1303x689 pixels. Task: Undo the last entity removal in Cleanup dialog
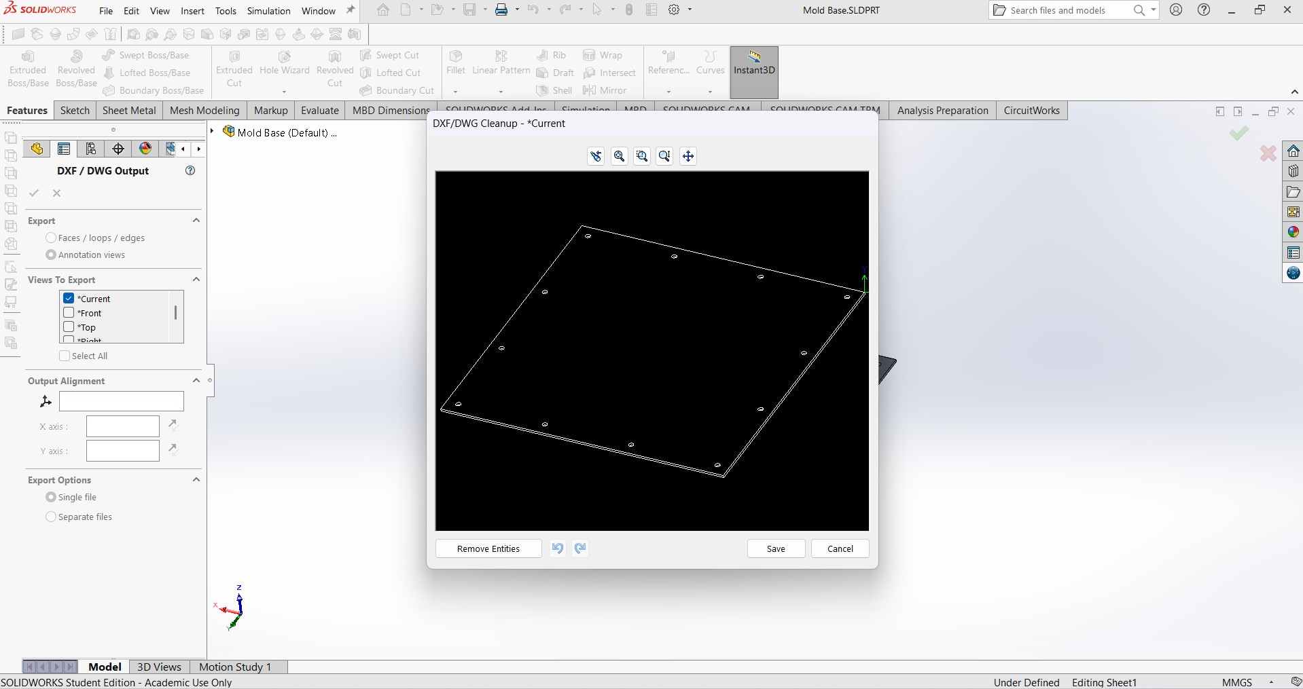point(558,548)
